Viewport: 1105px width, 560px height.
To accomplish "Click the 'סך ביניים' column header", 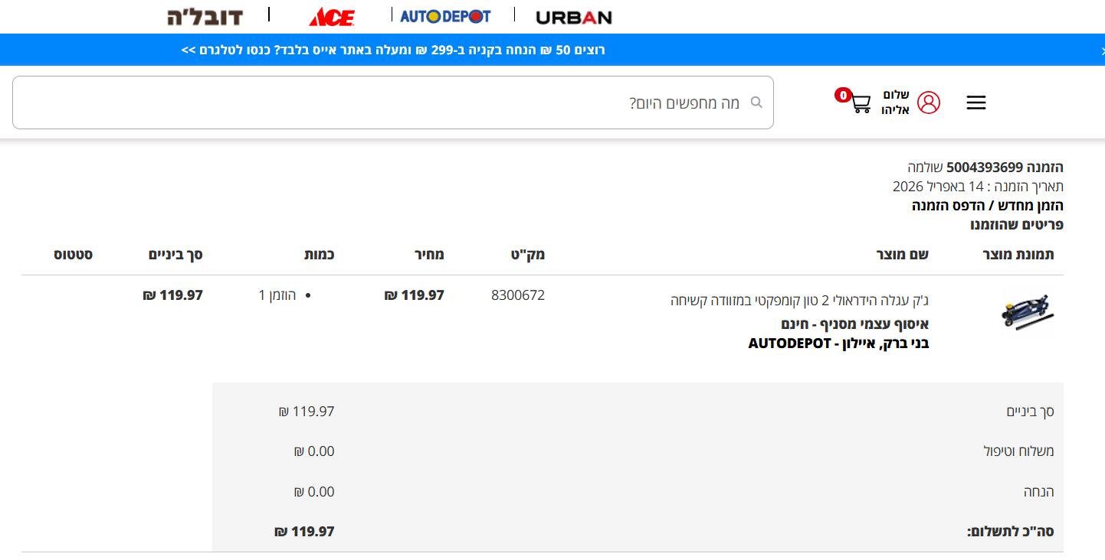I will [175, 255].
